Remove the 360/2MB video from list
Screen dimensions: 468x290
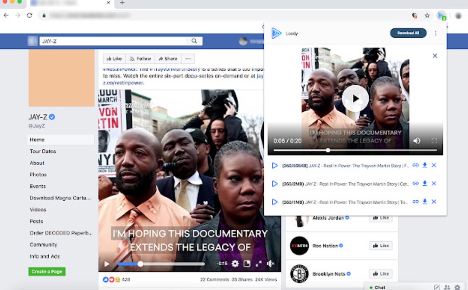[x=434, y=184]
